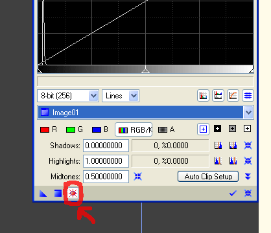
Task: Click auto clip shadows icon
Action: pyautogui.click(x=218, y=146)
